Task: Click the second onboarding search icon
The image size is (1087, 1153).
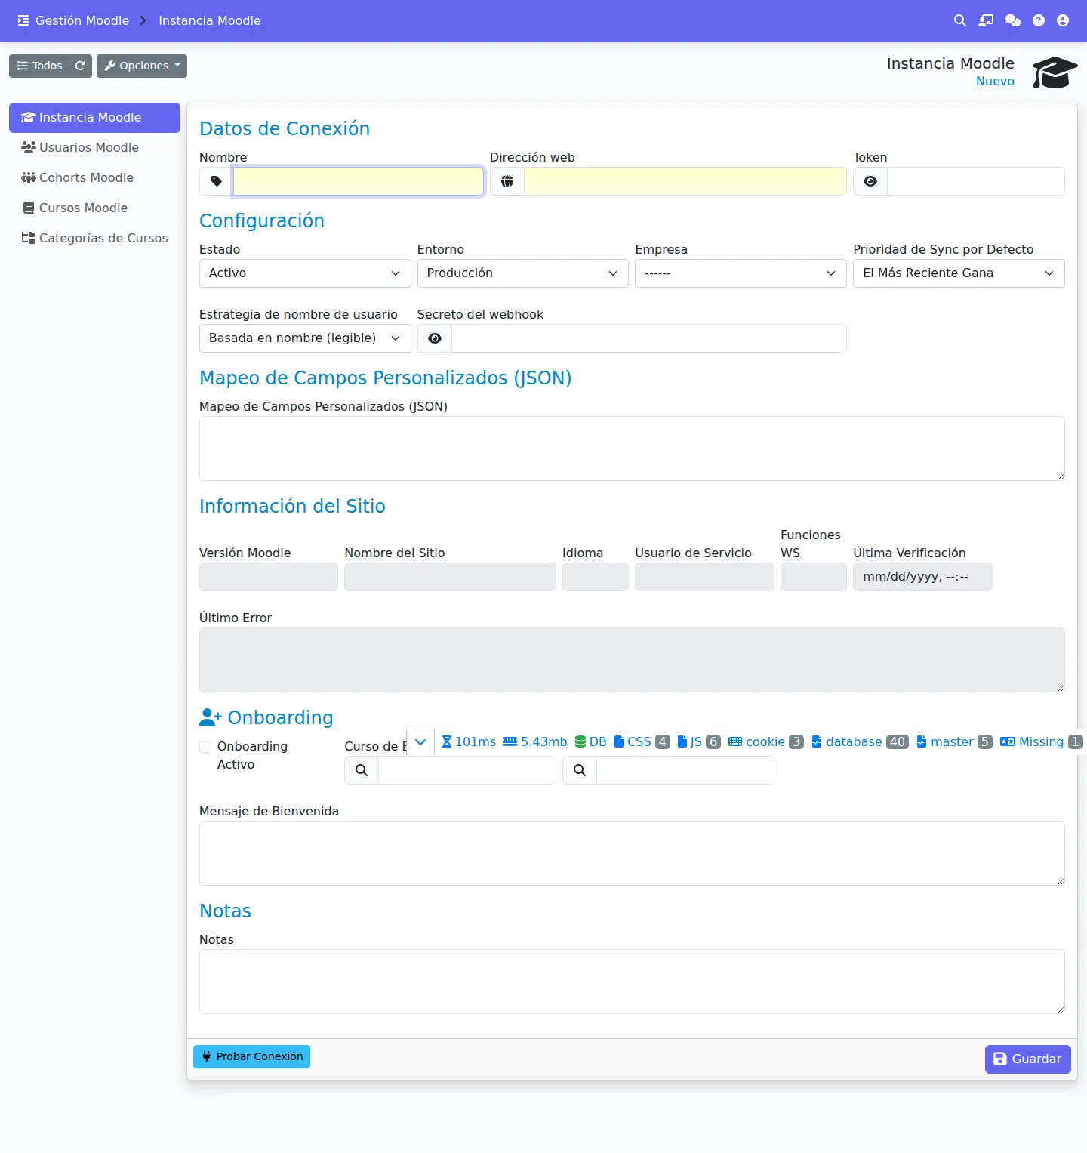Action: click(580, 770)
